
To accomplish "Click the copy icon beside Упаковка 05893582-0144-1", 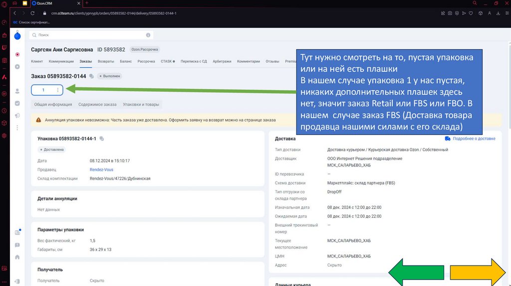I will coord(102,139).
